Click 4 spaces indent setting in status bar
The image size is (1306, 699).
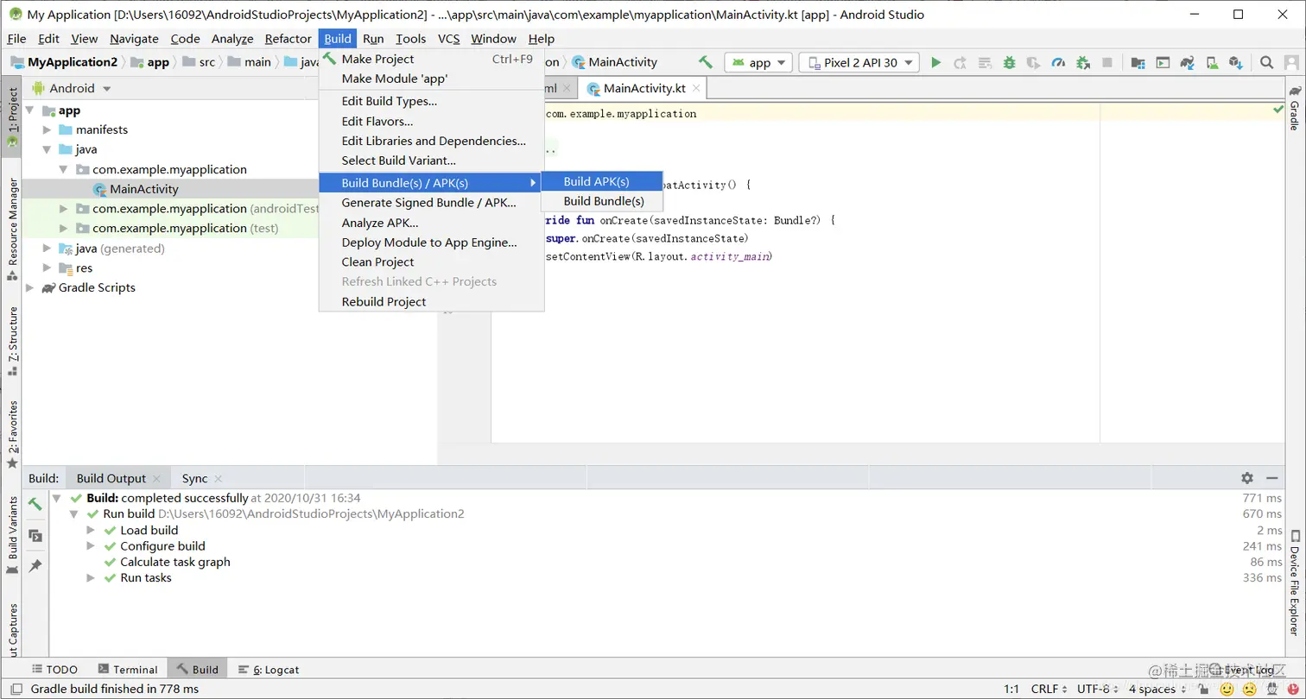pos(1158,689)
